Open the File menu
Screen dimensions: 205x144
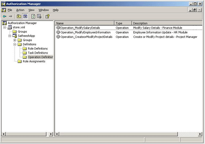[10, 10]
